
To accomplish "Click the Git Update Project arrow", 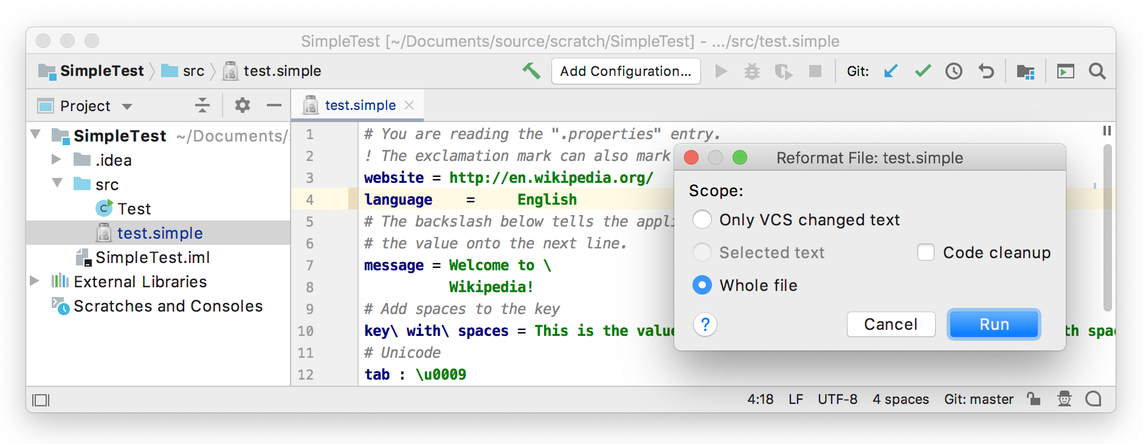I will (x=891, y=71).
